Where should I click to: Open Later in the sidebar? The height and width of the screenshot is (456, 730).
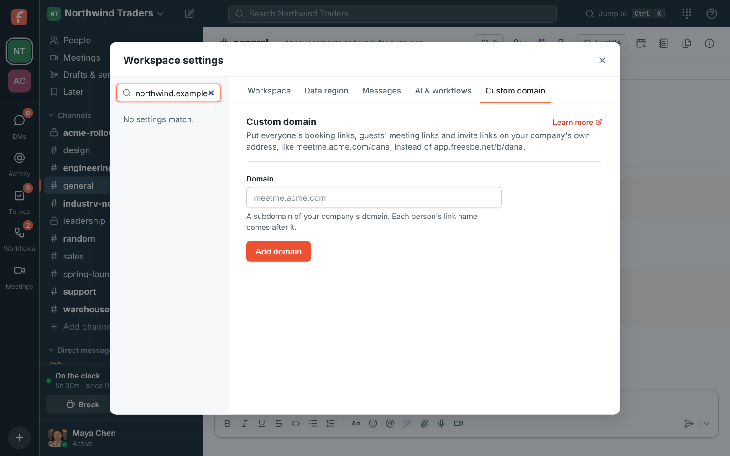77,92
